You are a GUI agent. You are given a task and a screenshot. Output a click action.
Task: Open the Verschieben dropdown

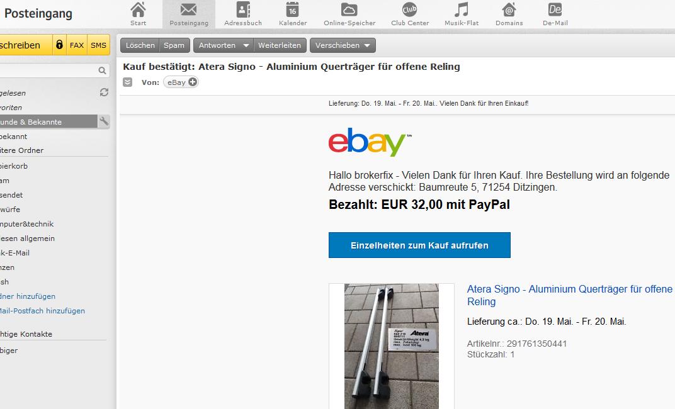point(343,45)
